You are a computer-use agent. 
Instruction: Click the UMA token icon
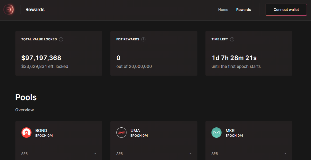click(122, 133)
